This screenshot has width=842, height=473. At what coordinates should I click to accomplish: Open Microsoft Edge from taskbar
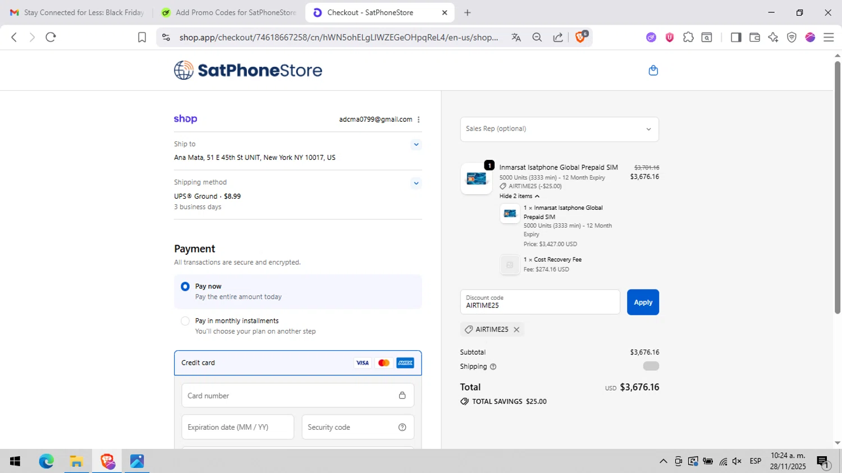(x=46, y=461)
